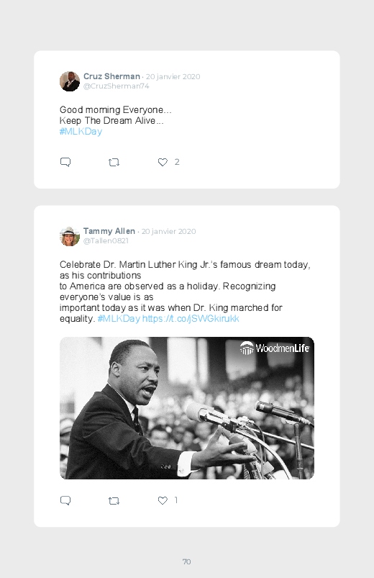Click the like count 2 on Cruz's tweet
This screenshot has width=374, height=578.
pyautogui.click(x=177, y=162)
